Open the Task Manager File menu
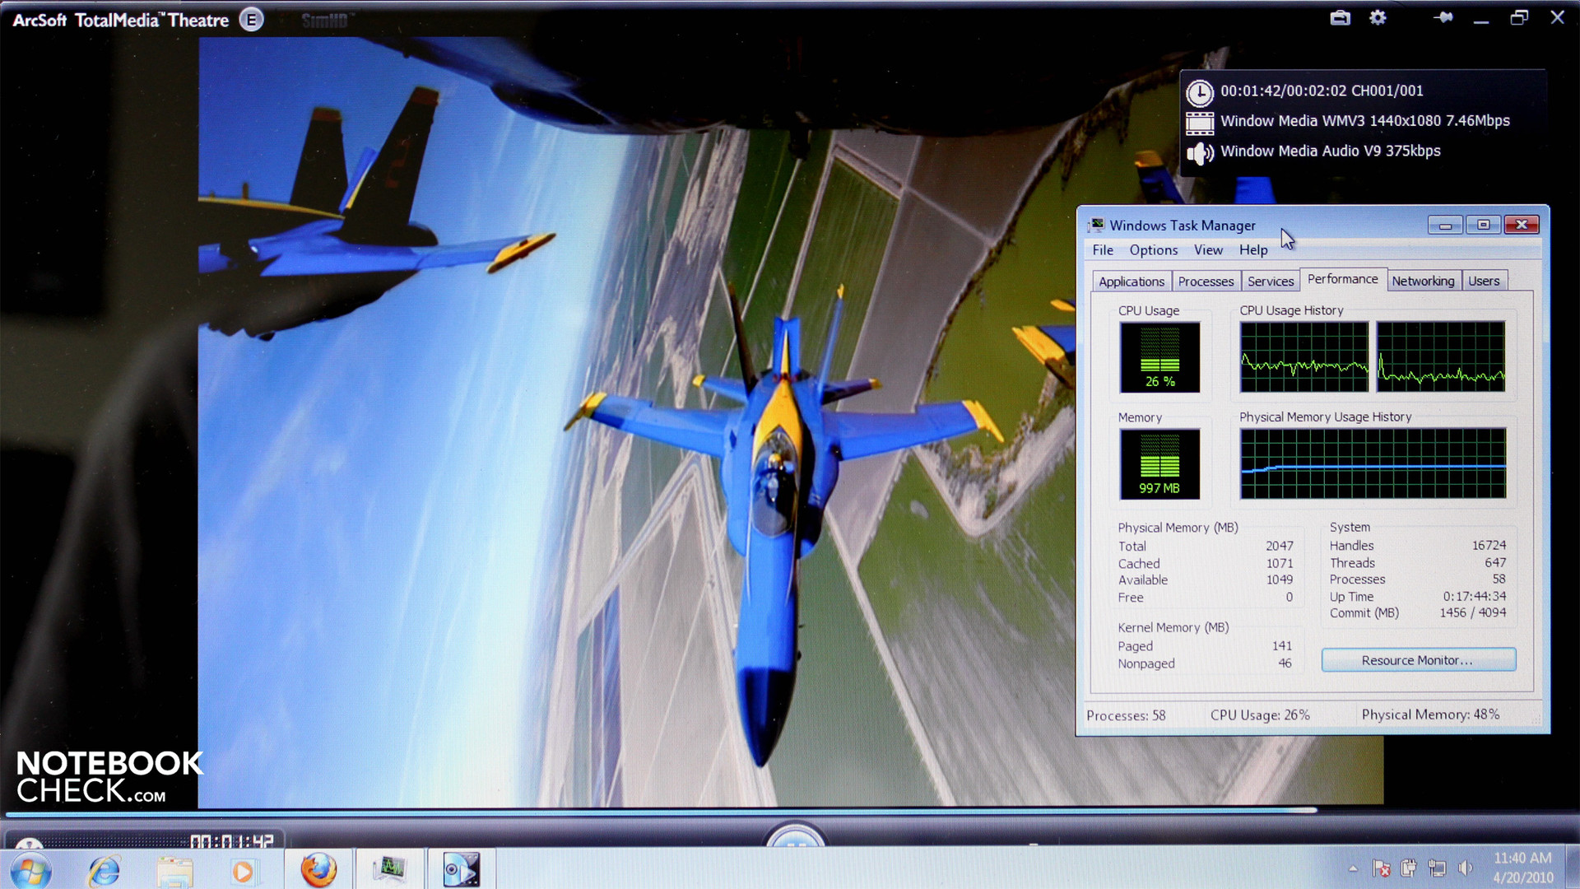The height and width of the screenshot is (889, 1580). (x=1102, y=250)
